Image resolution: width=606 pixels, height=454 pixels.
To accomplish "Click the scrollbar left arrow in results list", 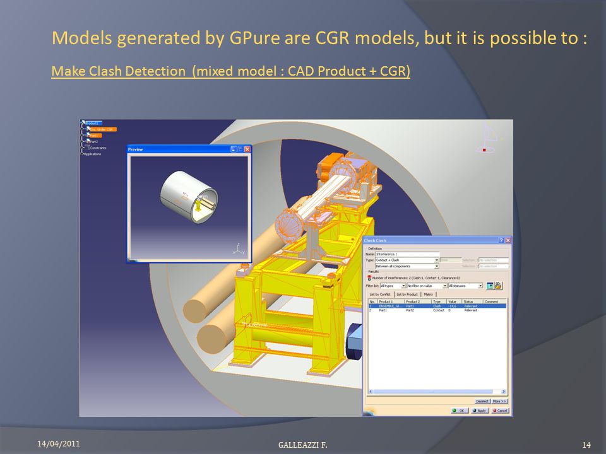I will tap(371, 392).
